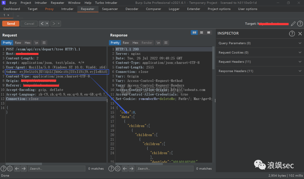
Task: Switch to the Dashboard tab
Action: tap(12, 9)
